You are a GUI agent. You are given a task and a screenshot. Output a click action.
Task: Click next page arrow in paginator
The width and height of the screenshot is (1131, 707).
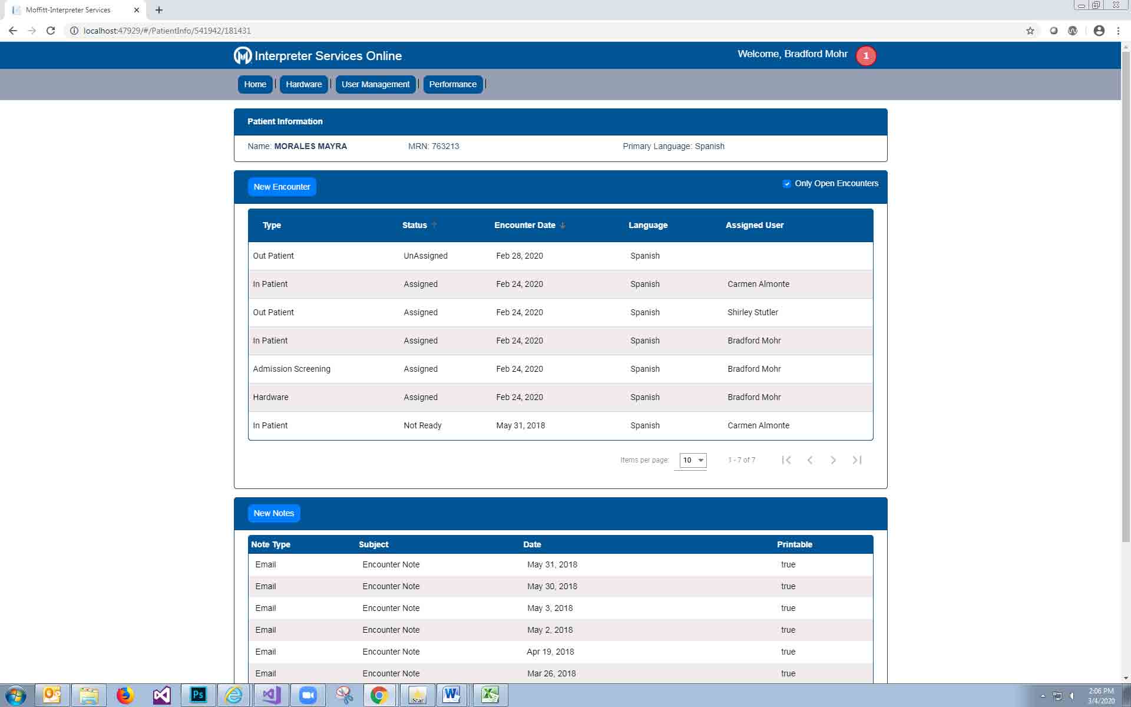point(833,460)
